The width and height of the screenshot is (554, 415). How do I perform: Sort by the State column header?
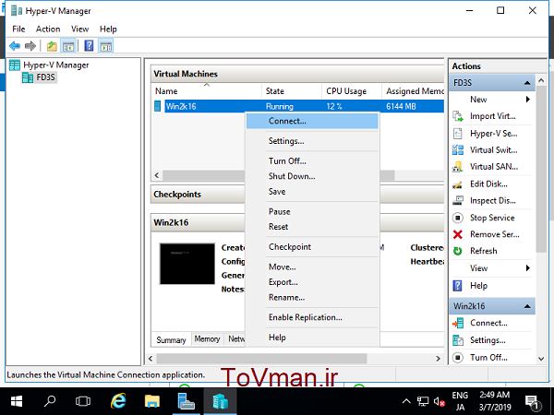[292, 91]
